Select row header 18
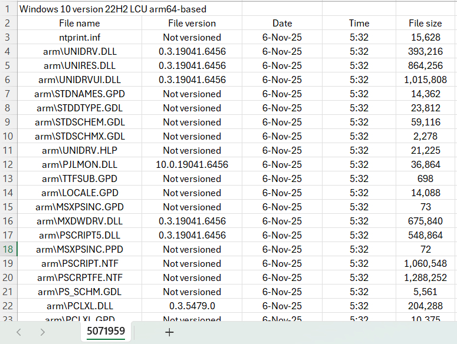The width and height of the screenshot is (457, 344). click(x=8, y=249)
